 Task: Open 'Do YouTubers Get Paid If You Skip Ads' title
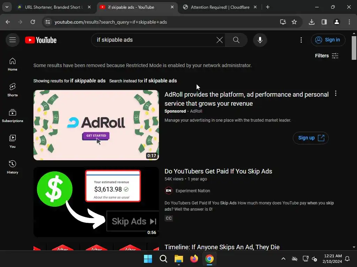(218, 171)
